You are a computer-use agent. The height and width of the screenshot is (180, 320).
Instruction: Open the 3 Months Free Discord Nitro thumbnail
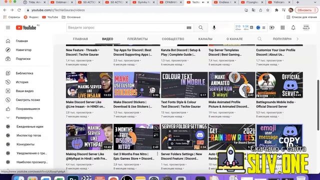point(136,137)
